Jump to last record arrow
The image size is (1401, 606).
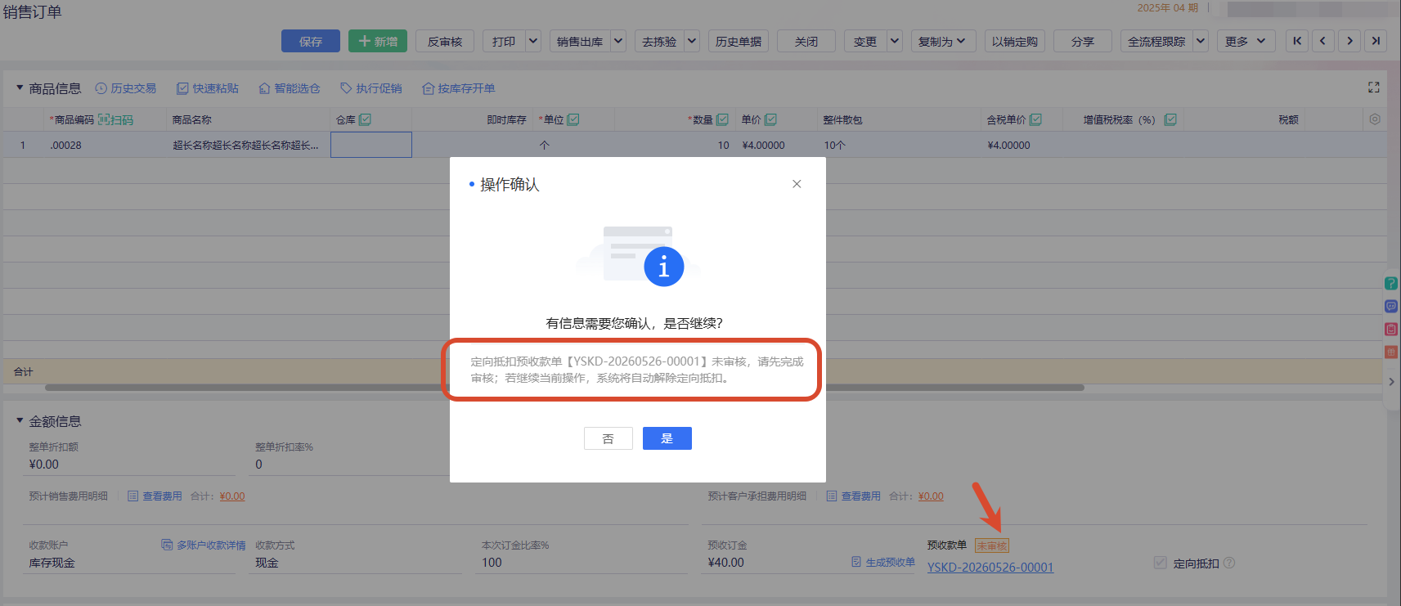1376,41
